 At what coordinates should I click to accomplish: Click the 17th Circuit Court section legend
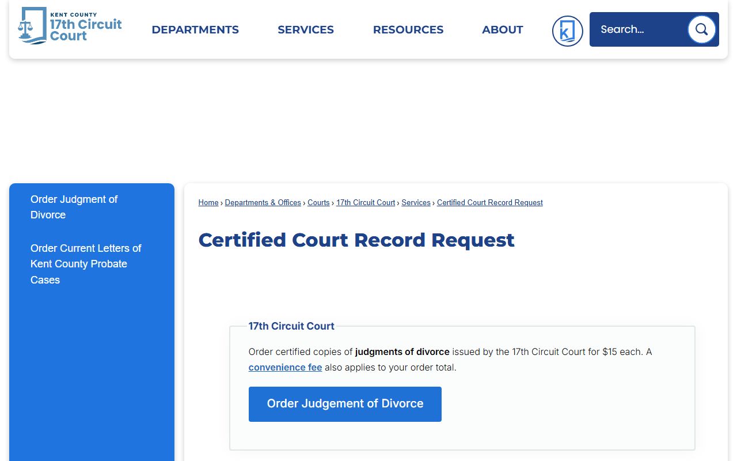291,326
